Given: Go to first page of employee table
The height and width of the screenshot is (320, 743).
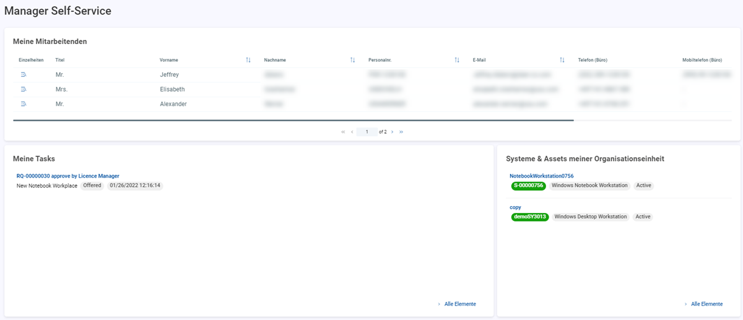Looking at the screenshot, I should click(343, 132).
